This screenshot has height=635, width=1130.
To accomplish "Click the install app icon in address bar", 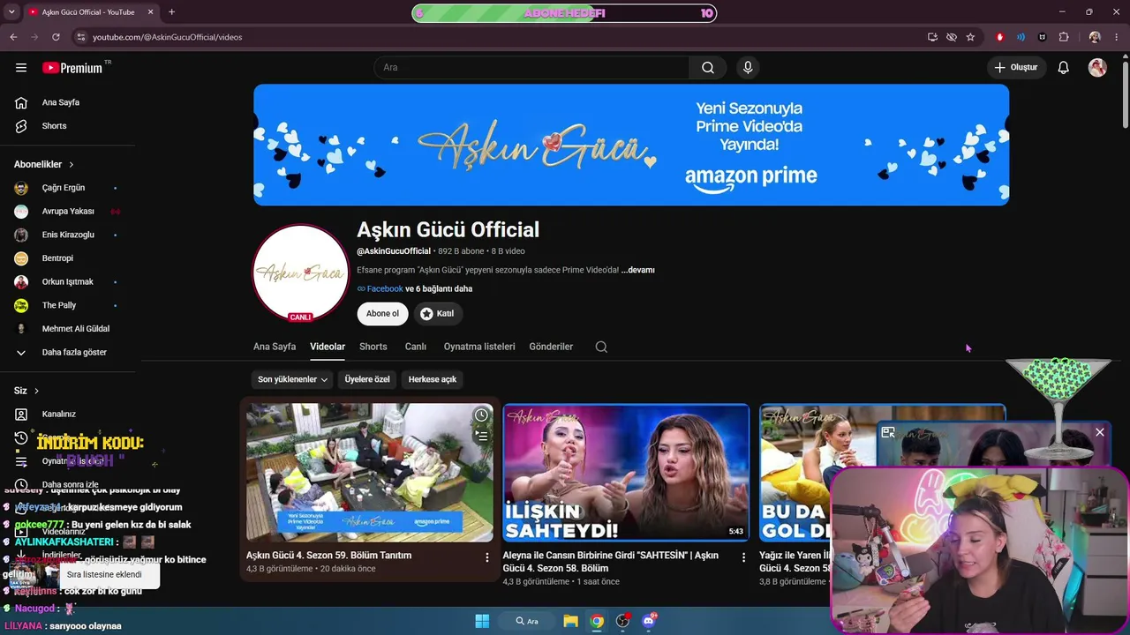I will (x=932, y=37).
